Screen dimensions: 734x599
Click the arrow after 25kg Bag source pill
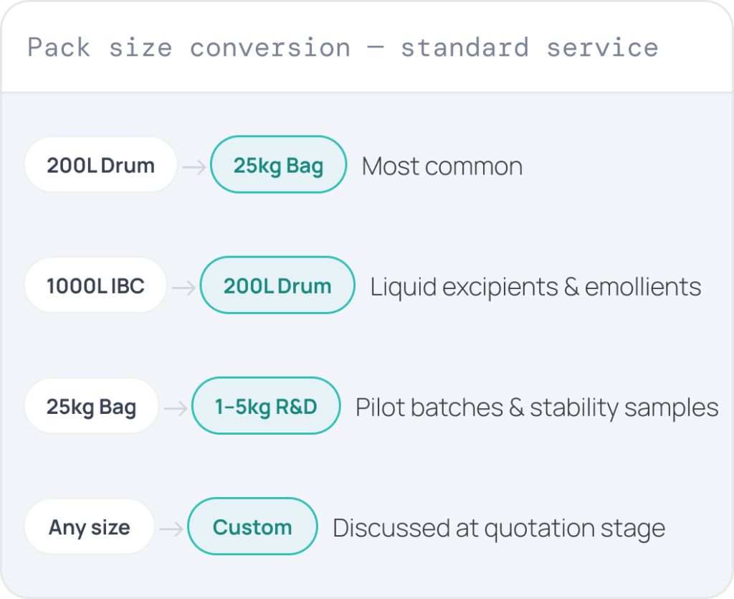click(176, 408)
